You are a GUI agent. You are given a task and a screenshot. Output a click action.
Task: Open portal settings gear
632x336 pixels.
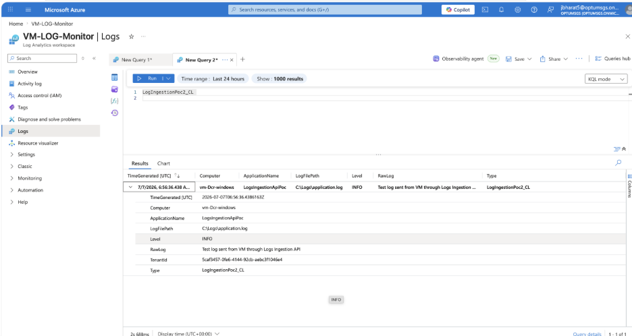[517, 9]
